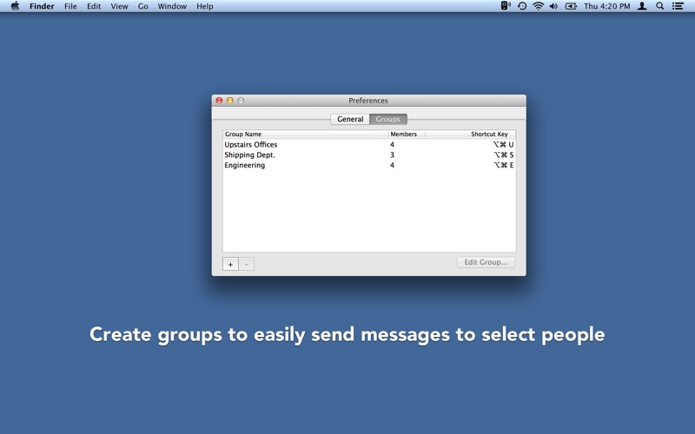
Task: Open the Finder menu
Action: point(42,6)
